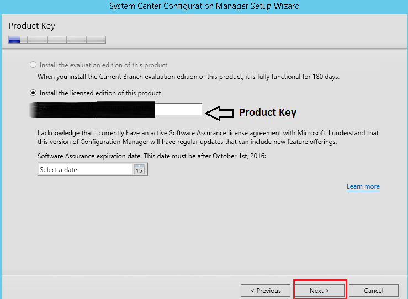Open the Learn more link
408x299 pixels.
(363, 186)
